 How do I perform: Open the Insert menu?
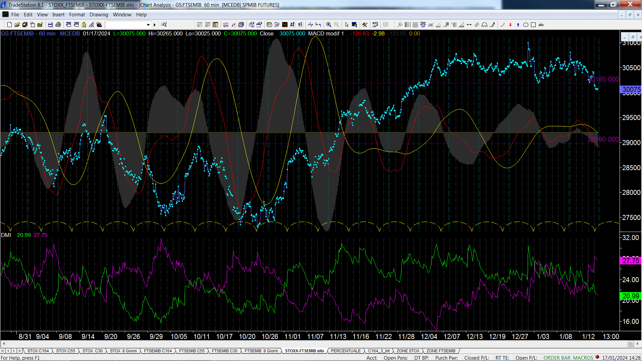click(x=58, y=15)
